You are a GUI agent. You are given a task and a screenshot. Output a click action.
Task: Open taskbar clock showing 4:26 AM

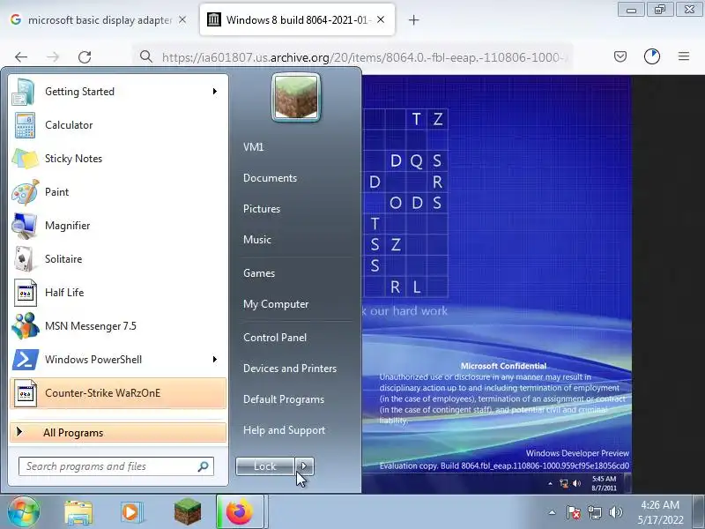(x=660, y=512)
